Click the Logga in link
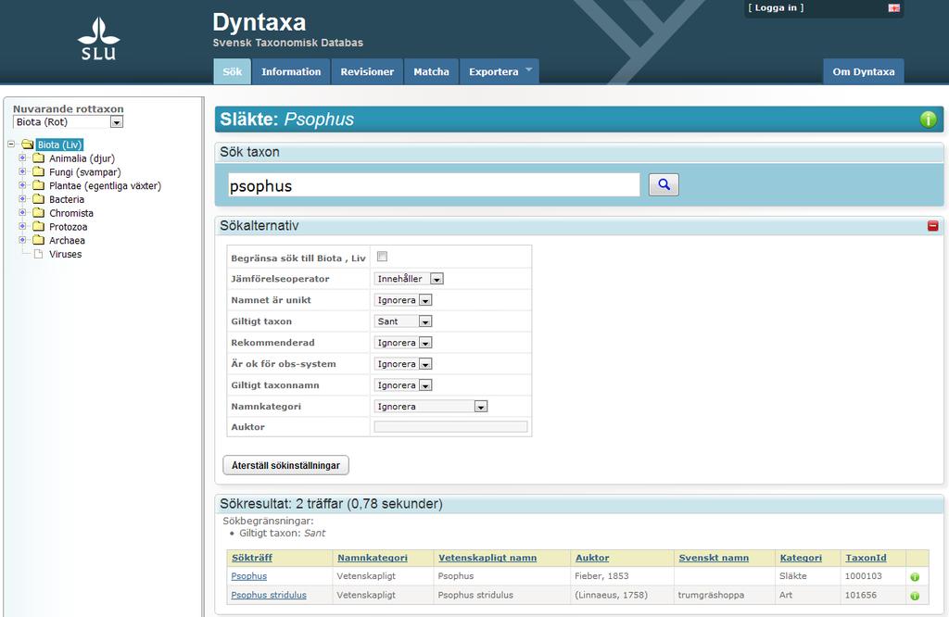 click(x=776, y=7)
